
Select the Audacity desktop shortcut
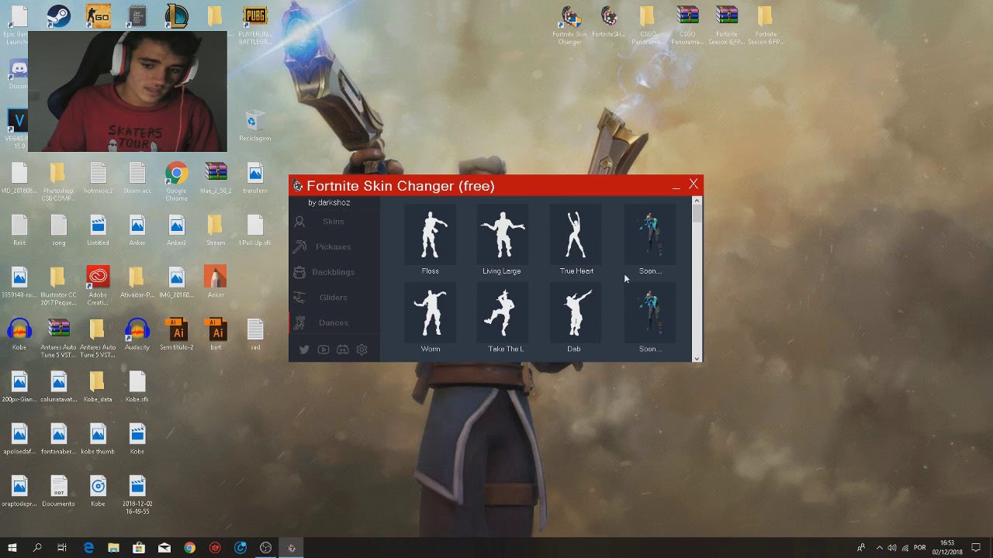137,334
